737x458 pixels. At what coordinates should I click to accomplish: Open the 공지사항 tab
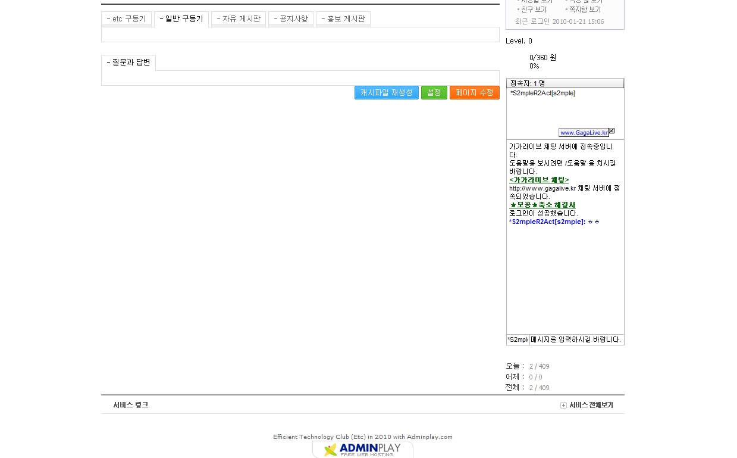point(291,19)
